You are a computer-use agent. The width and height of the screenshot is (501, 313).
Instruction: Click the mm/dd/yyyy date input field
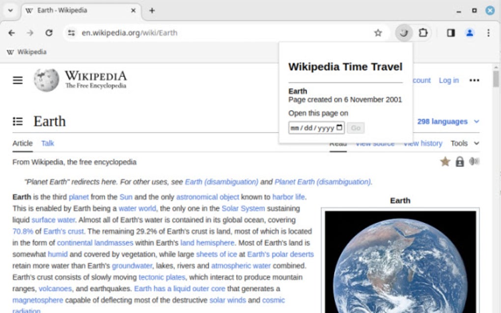click(x=315, y=128)
